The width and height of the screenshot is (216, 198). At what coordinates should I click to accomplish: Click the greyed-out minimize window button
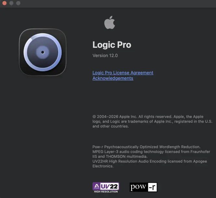tap(11, 3)
